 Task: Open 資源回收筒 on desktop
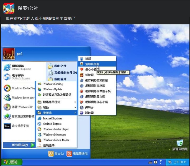pyautogui.click(x=180, y=145)
